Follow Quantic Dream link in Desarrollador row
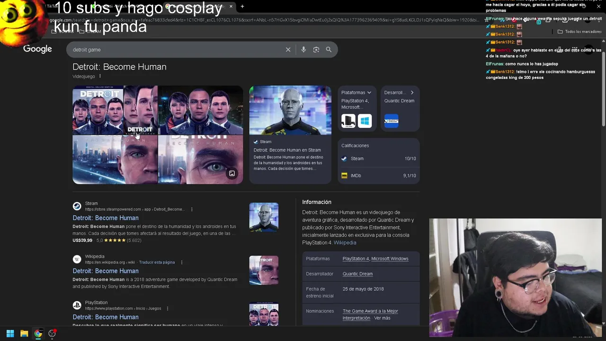 click(x=357, y=274)
